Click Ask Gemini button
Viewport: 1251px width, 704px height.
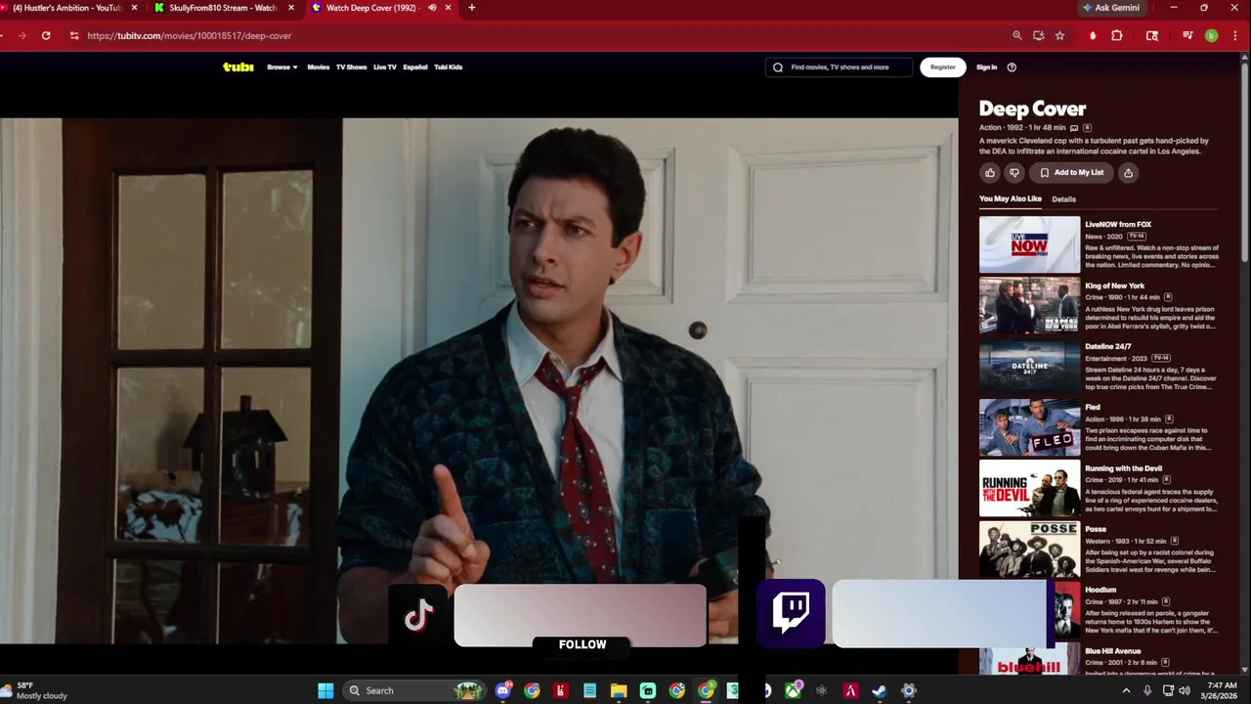pos(1110,8)
